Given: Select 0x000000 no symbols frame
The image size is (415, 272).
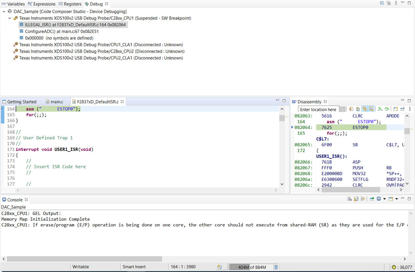Looking at the screenshot, I should (x=56, y=38).
